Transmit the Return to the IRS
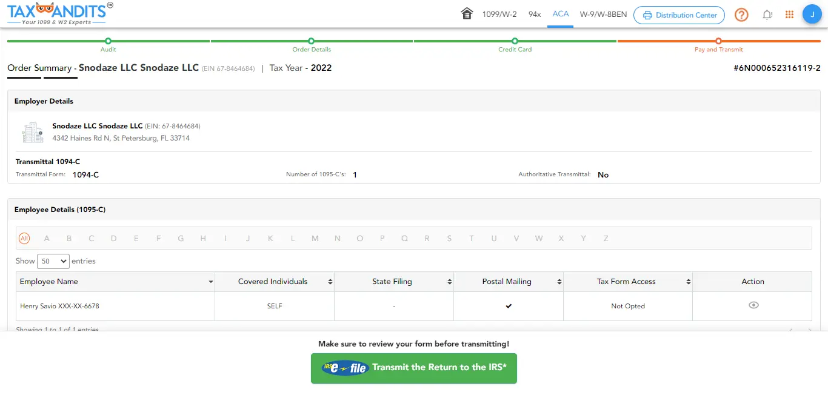Viewport: 828px width, 398px height. (x=414, y=368)
